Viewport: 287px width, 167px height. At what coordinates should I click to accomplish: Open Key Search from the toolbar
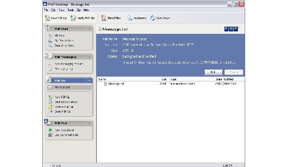tap(137, 18)
